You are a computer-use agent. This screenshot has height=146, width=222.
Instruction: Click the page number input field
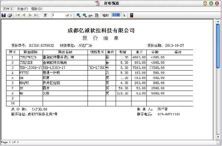[58, 15]
